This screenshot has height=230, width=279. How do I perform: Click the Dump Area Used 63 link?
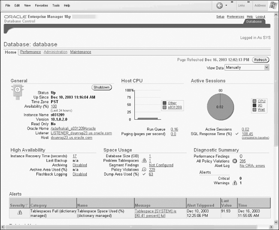coord(151,174)
